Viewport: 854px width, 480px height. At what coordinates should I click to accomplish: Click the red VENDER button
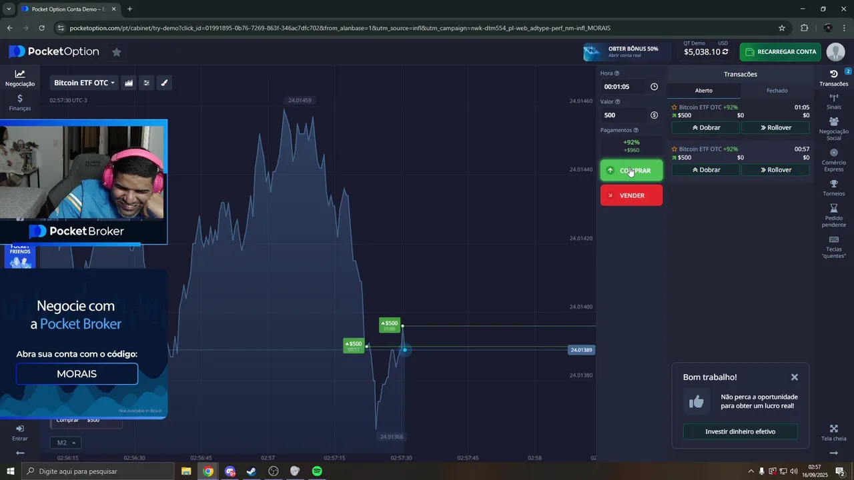coord(631,195)
